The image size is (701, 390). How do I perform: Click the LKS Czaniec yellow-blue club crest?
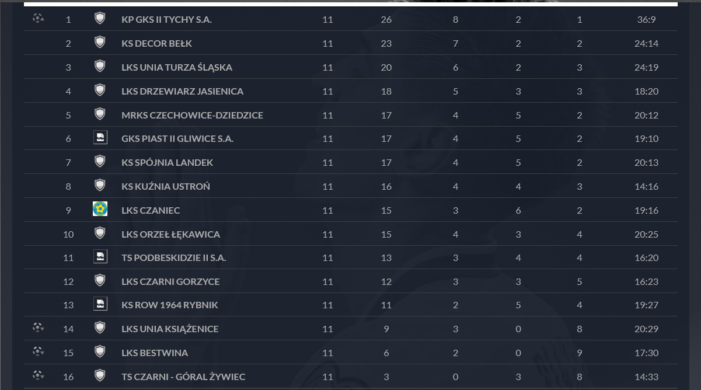coord(100,209)
